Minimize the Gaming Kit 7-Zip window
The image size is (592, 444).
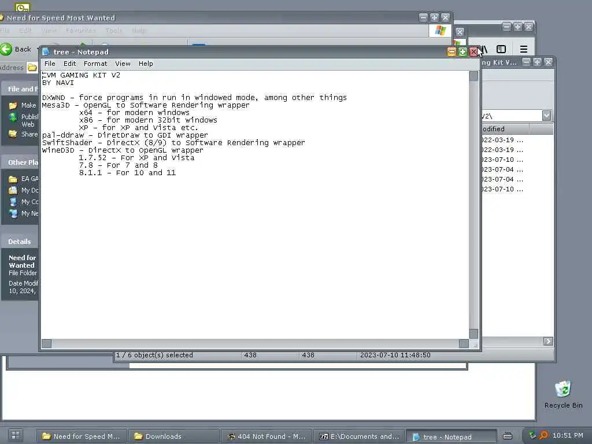click(526, 62)
